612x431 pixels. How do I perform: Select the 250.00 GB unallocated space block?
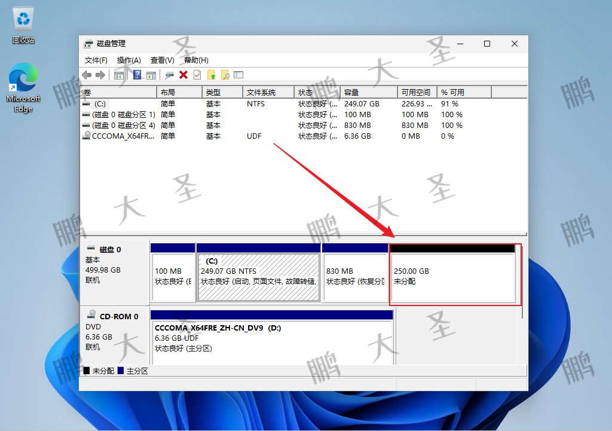coord(452,273)
